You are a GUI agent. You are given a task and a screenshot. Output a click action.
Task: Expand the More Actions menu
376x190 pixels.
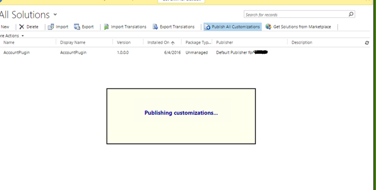12,36
